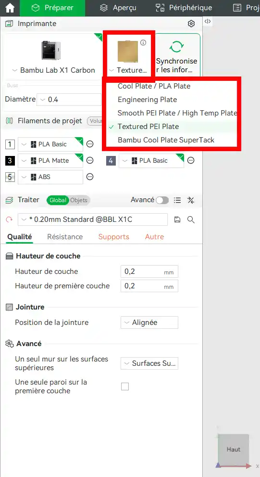Click the plate info icon
The width and height of the screenshot is (260, 477).
pyautogui.click(x=143, y=42)
